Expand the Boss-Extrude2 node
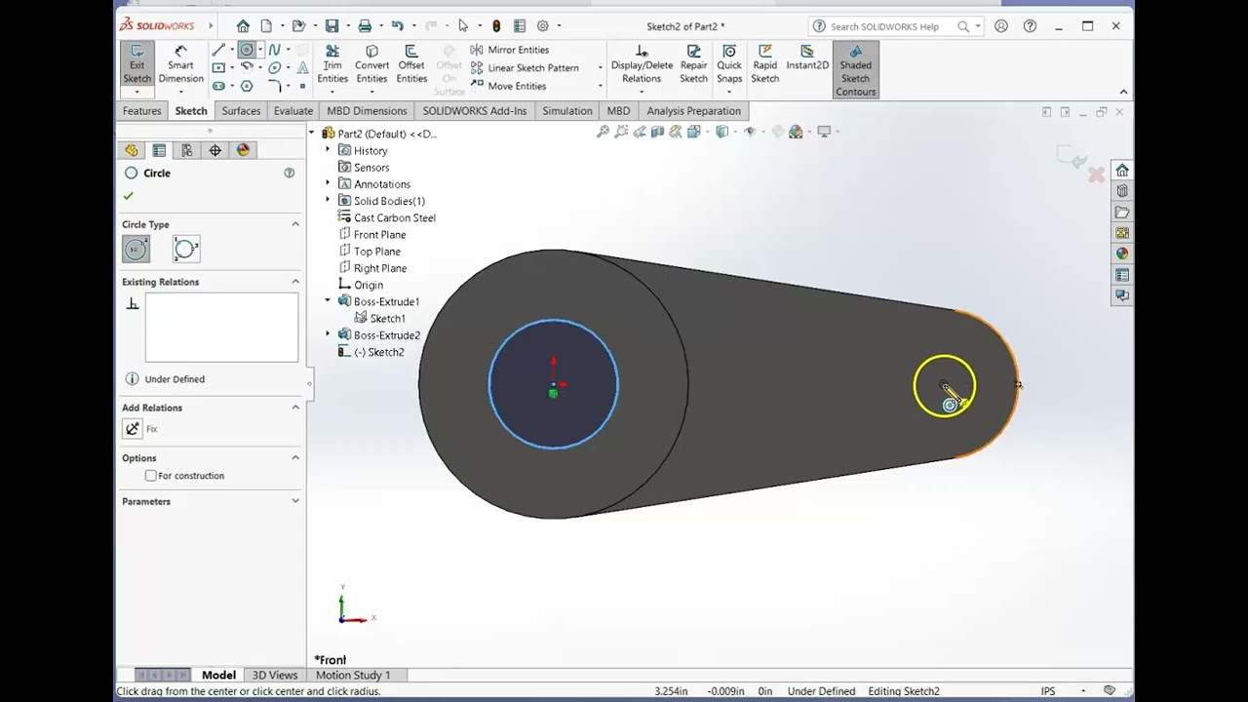 click(328, 334)
